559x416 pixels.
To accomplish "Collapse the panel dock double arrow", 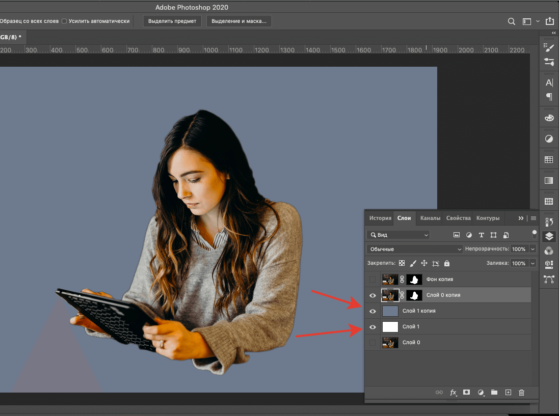I will coord(554,33).
